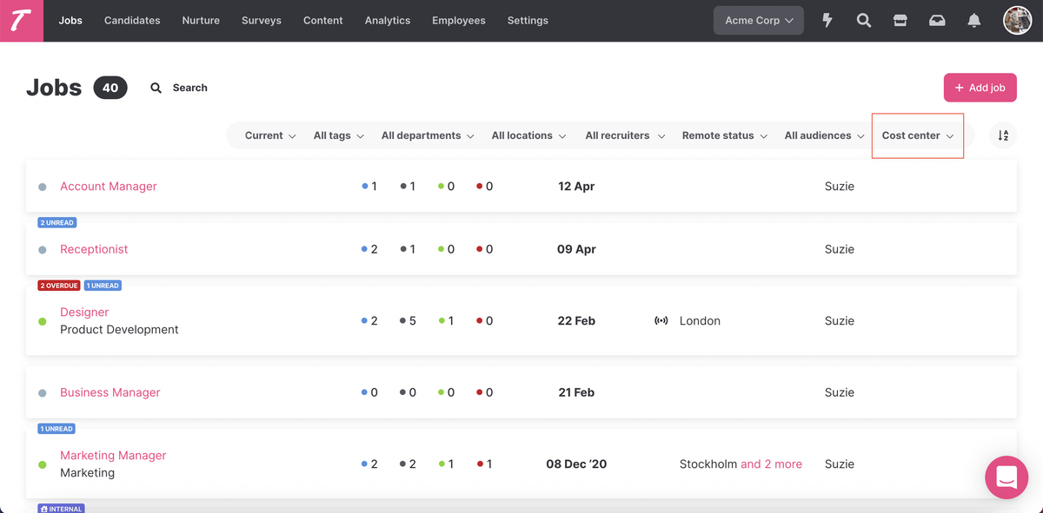Click the user profile avatar
The height and width of the screenshot is (513, 1043).
(x=1017, y=20)
